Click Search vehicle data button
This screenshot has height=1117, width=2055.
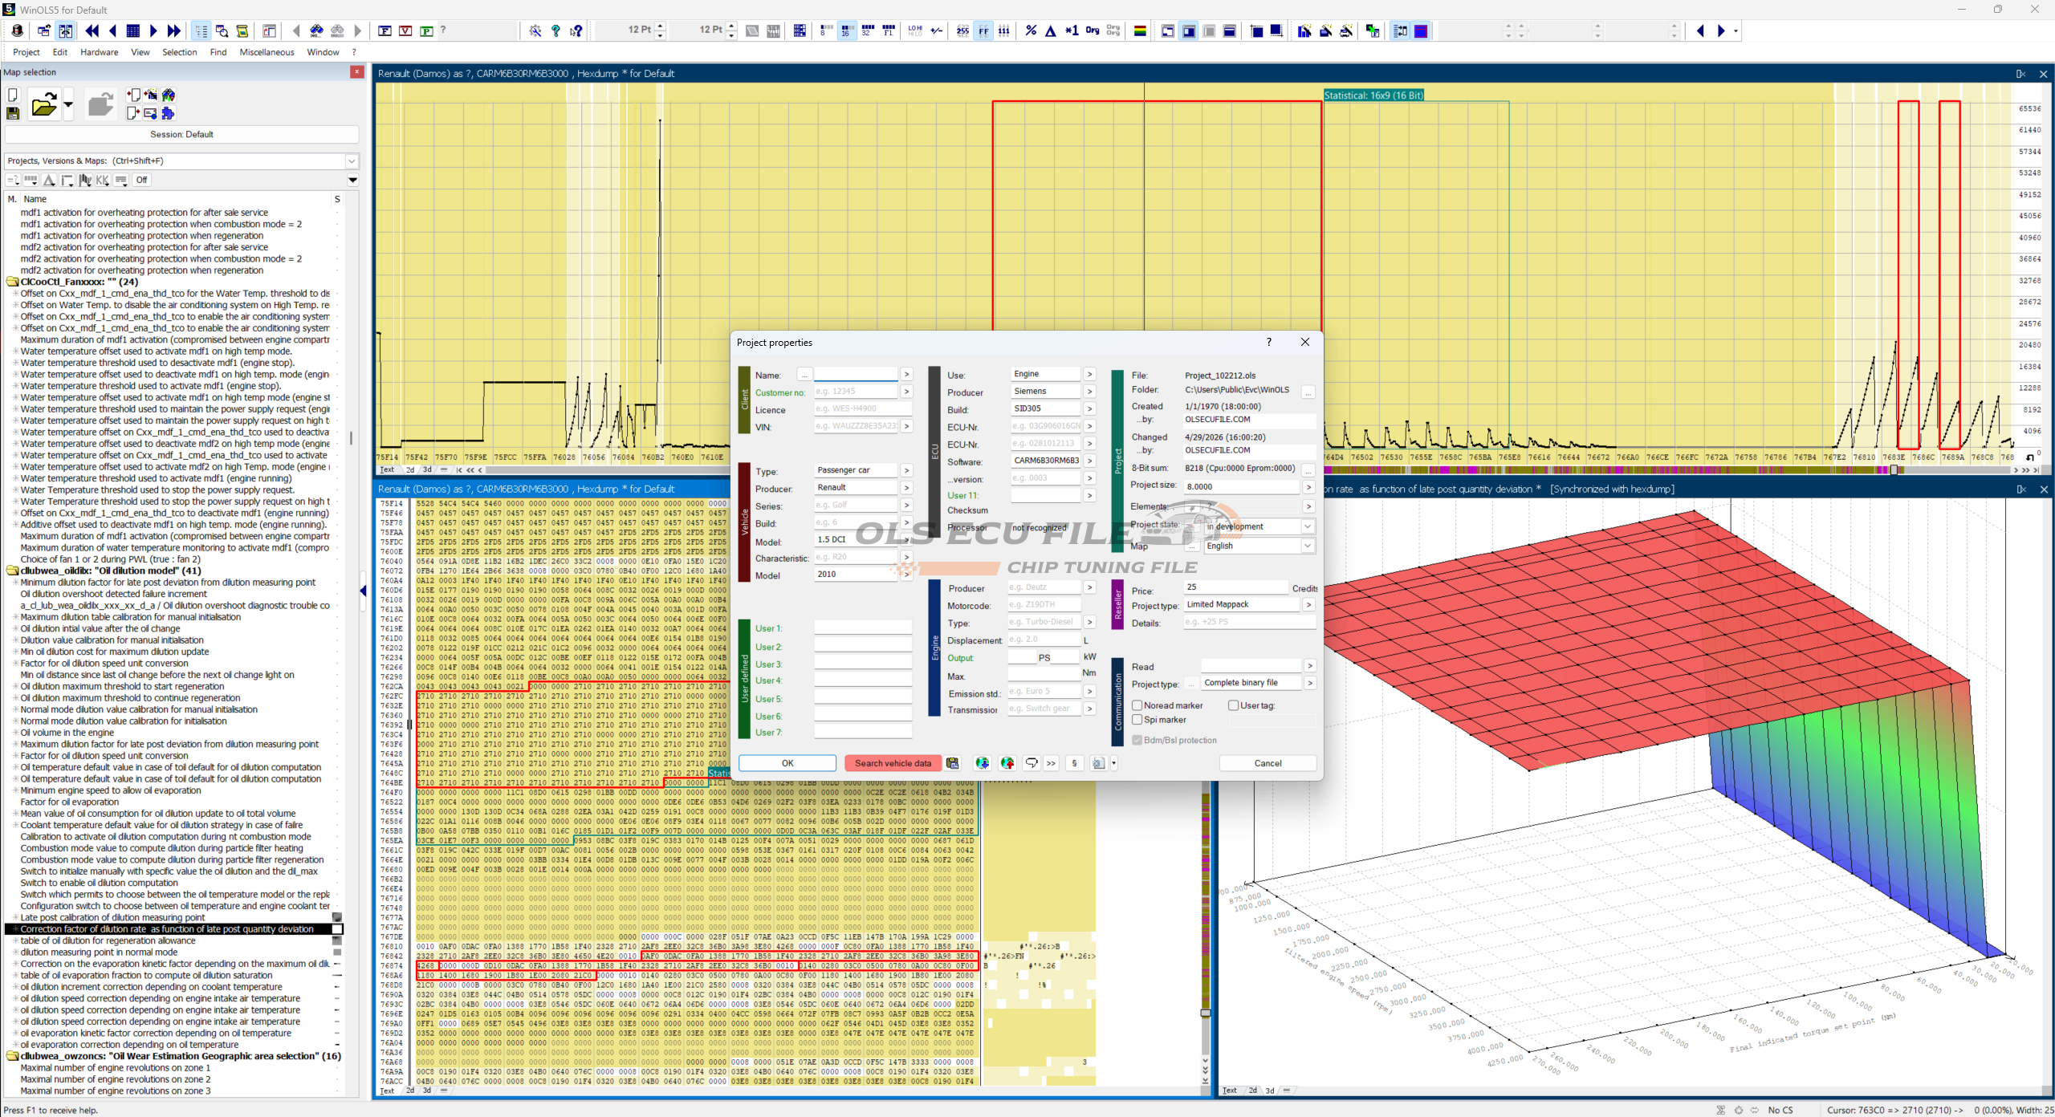point(893,763)
